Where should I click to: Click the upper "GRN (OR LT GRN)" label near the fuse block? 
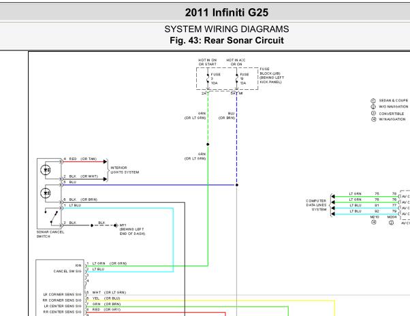195,116
